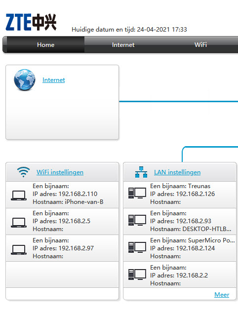238x316 pixels.
Task: Click laptop icon for 192.168.2.5 device
Action: (19, 223)
